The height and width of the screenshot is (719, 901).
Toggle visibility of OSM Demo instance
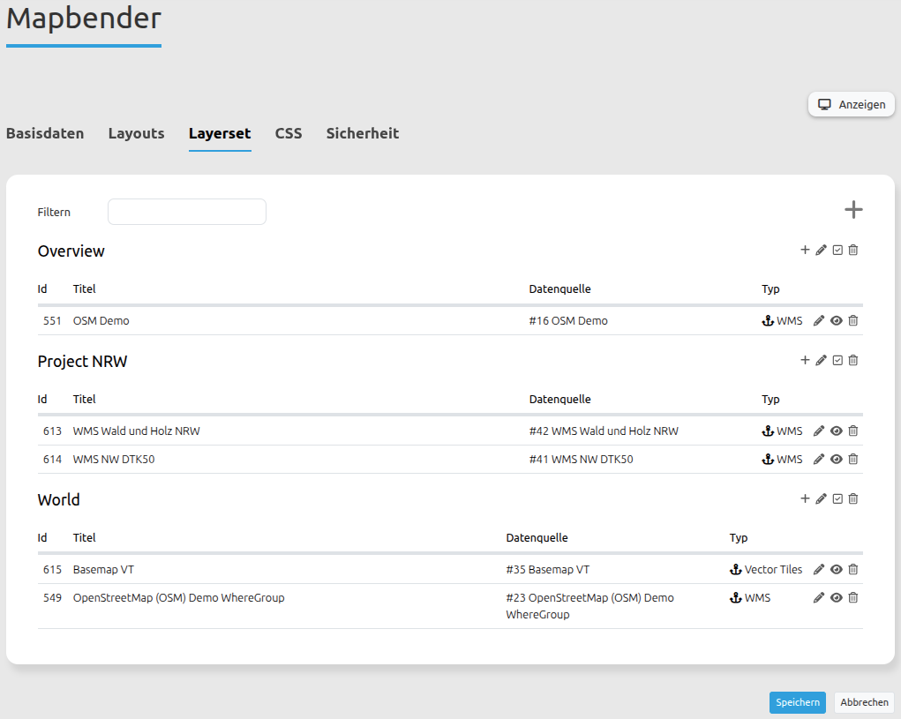click(x=836, y=321)
